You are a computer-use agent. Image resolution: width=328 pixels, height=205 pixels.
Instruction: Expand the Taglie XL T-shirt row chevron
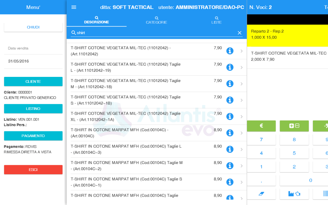click(241, 116)
